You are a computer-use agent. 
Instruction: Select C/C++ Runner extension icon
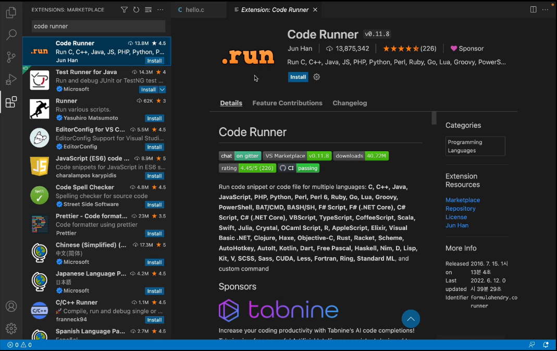click(40, 310)
